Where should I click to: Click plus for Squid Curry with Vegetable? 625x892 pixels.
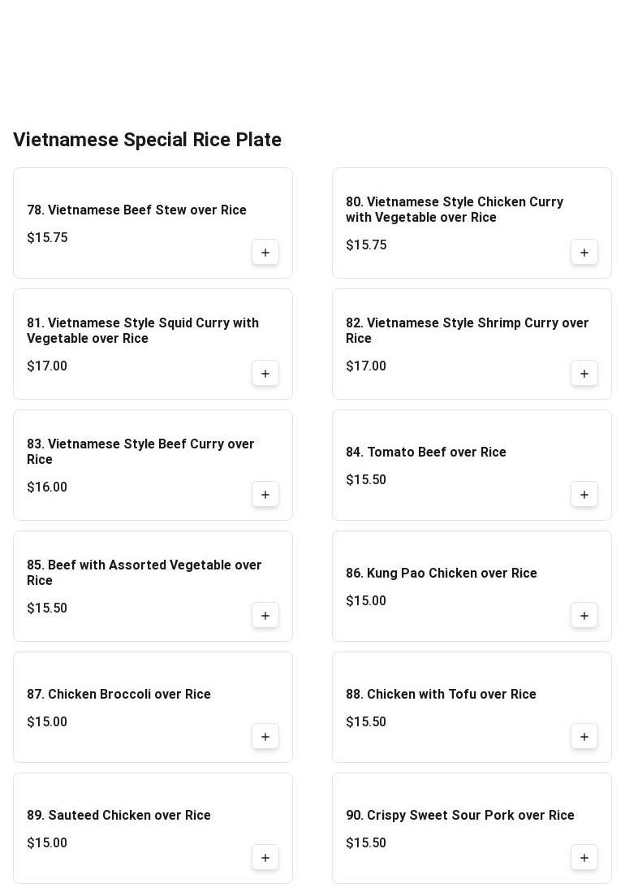coord(265,374)
